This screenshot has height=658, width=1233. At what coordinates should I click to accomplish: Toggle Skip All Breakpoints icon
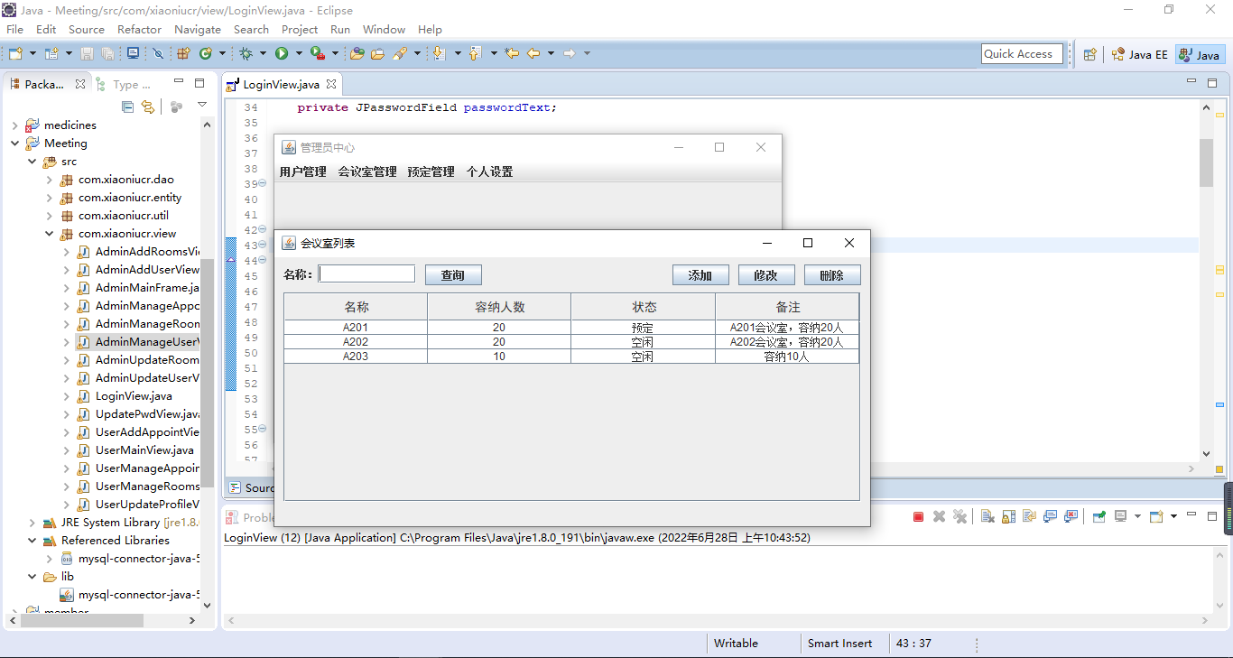tap(158, 53)
